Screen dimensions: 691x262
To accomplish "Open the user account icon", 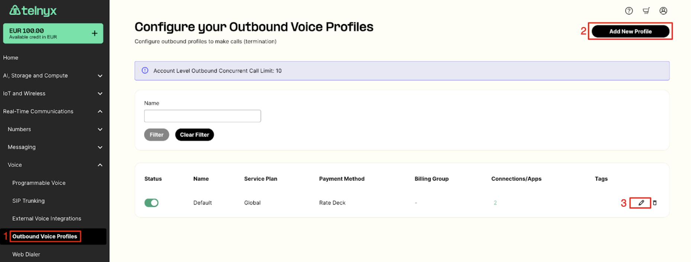I will pos(663,11).
